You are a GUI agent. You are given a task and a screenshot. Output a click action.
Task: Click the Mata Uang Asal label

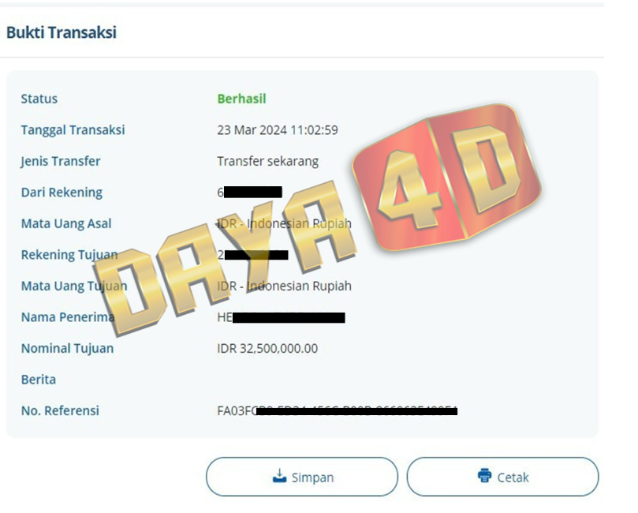pos(66,224)
